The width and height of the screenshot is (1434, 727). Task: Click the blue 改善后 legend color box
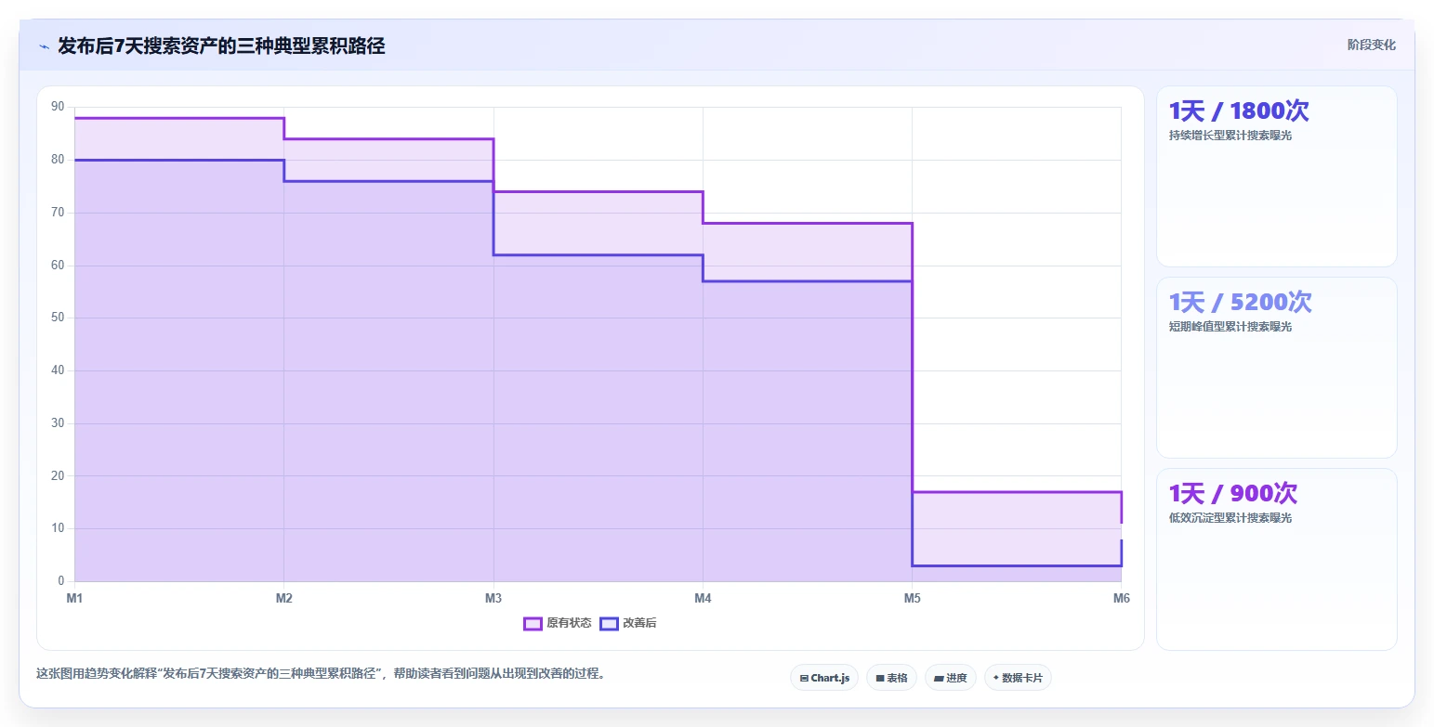pos(609,623)
